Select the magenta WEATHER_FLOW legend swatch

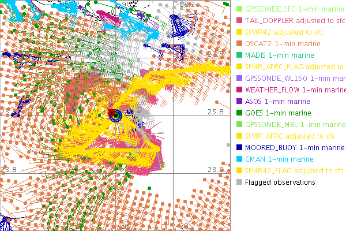pos(239,90)
